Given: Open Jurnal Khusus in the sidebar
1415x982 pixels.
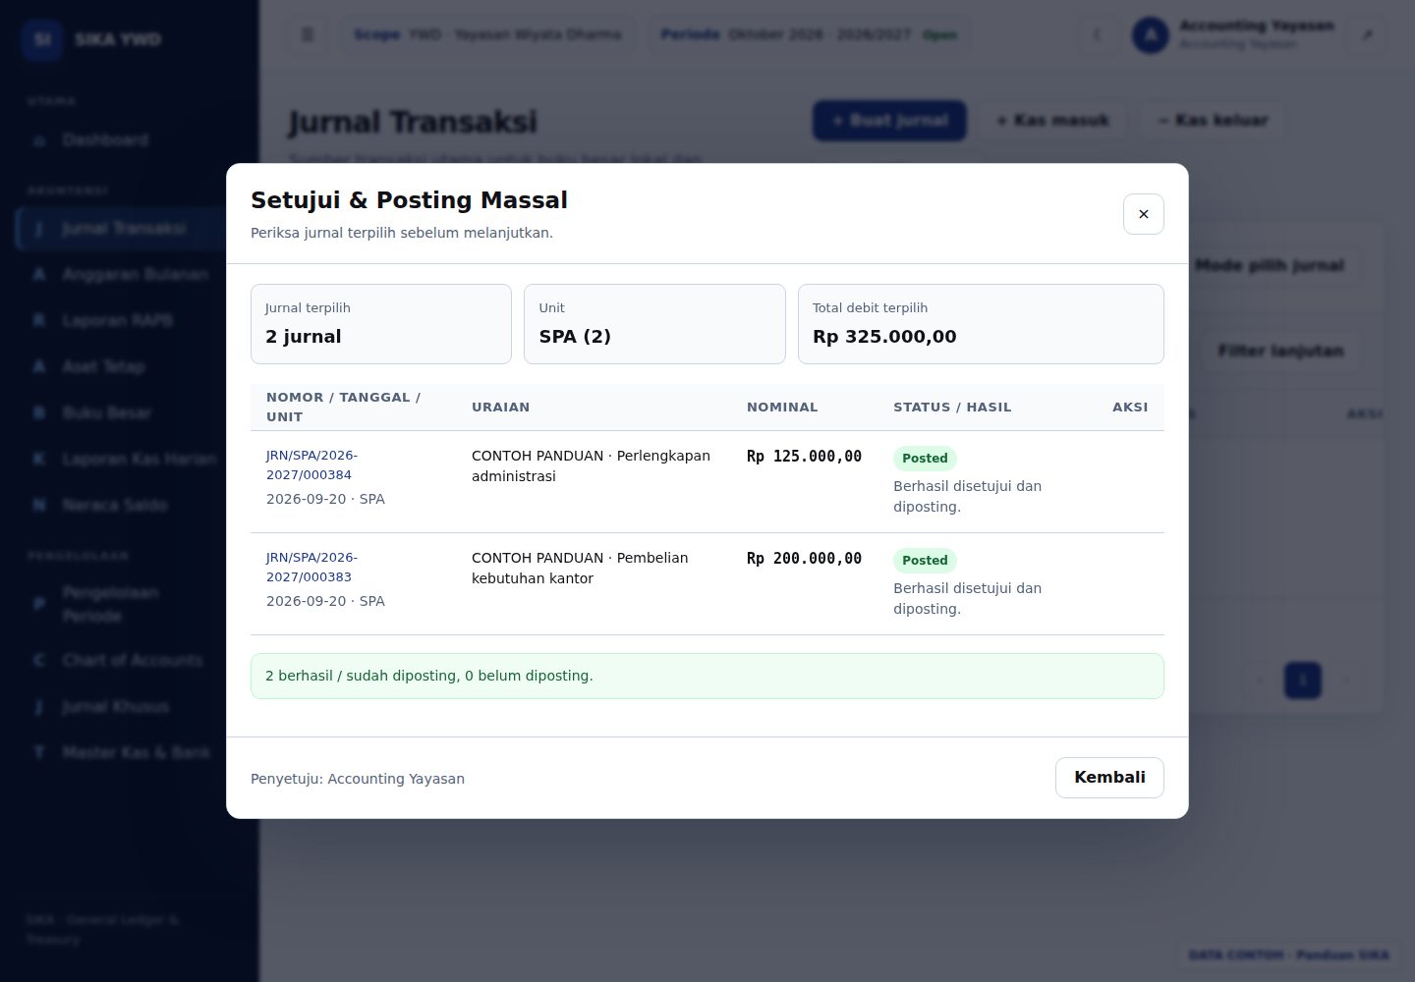Looking at the screenshot, I should (128, 707).
